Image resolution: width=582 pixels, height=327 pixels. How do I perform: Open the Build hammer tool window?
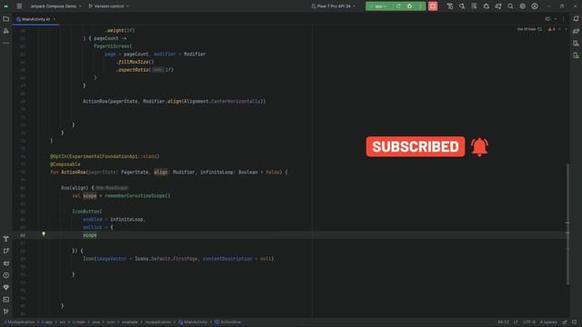6,239
